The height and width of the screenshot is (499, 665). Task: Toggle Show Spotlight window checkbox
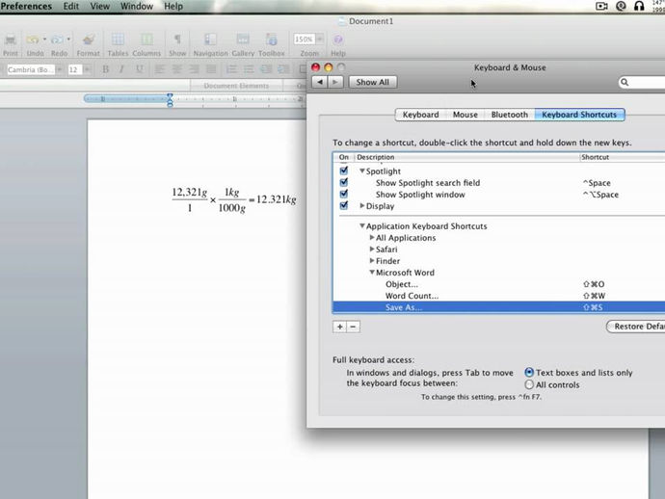pos(344,194)
